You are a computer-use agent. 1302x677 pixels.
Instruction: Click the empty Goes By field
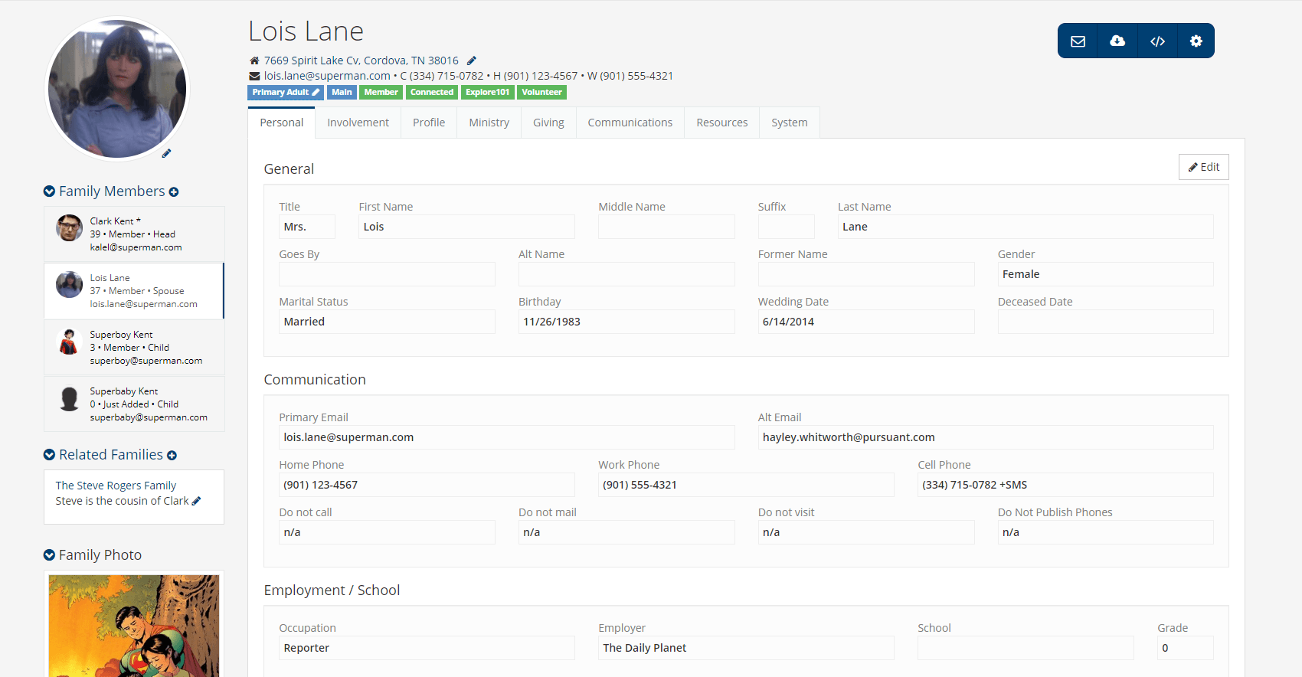coord(387,274)
